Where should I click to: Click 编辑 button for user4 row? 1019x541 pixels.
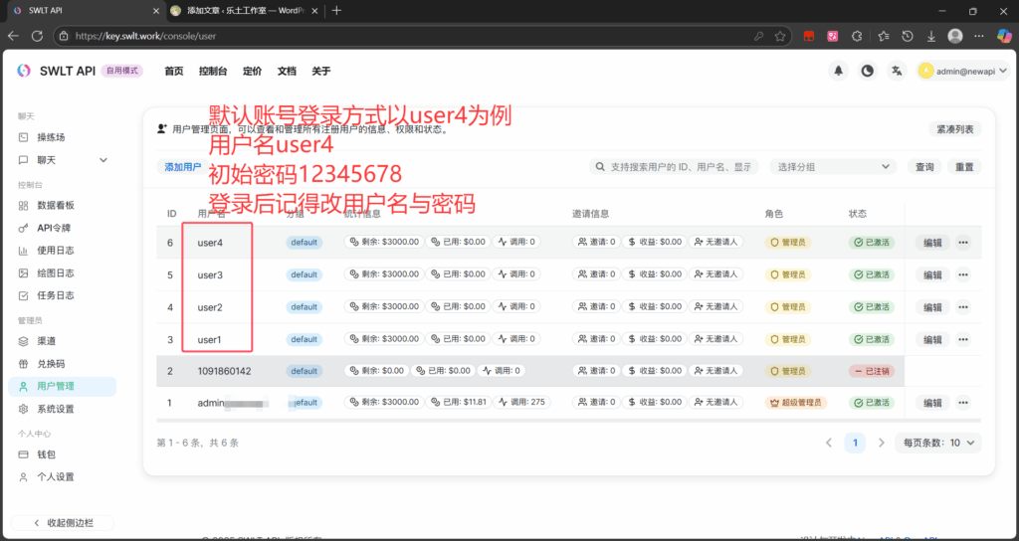tap(931, 243)
